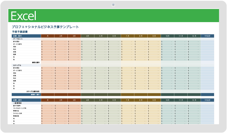The image size is (227, 133).
Task: Click the 3月 header in the employment table
Action: pyautogui.click(x=74, y=36)
